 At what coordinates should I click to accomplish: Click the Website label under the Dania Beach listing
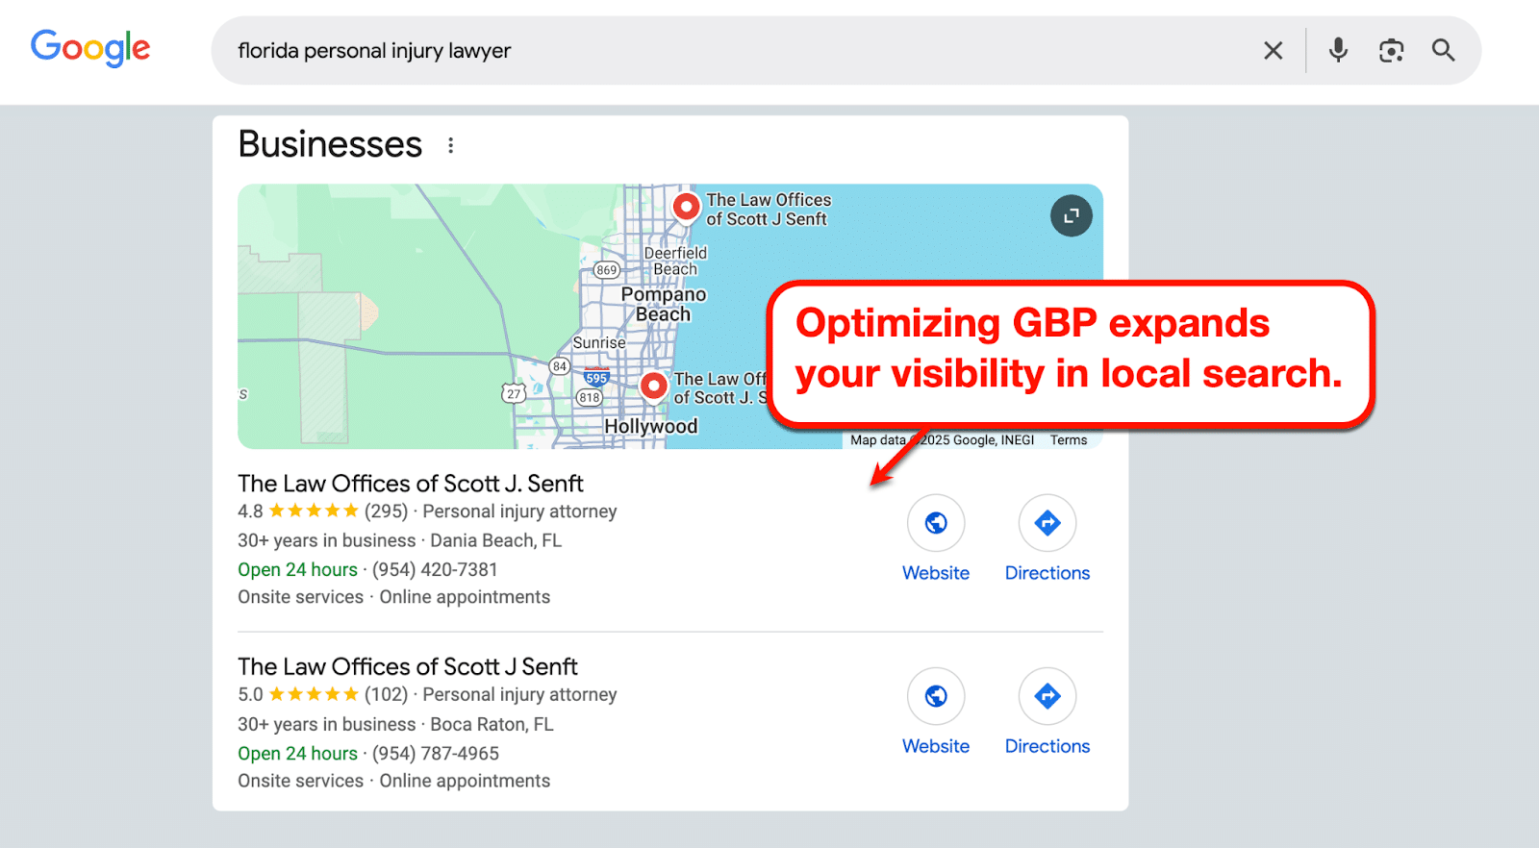coord(936,573)
